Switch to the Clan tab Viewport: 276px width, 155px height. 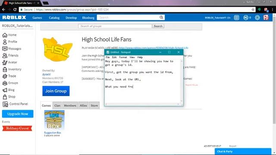[57, 105]
